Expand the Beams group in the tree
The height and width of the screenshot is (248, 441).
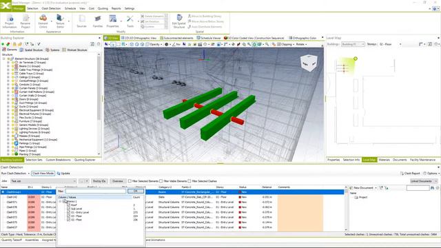click(x=8, y=66)
